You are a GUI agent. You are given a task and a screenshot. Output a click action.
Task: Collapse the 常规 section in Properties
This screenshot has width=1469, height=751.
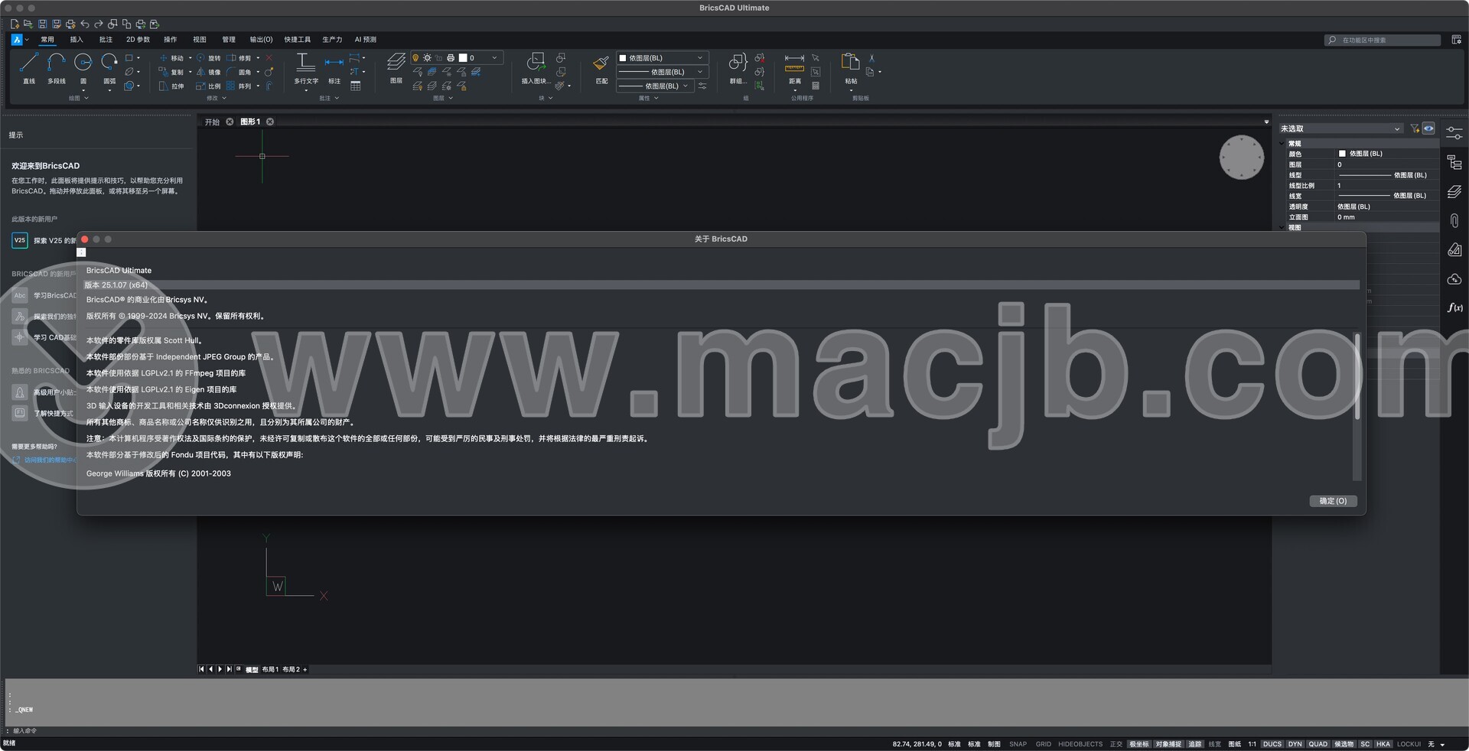click(x=1283, y=143)
